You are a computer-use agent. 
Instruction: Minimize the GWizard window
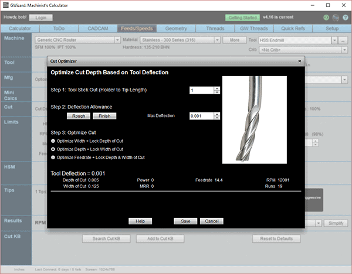313,5
